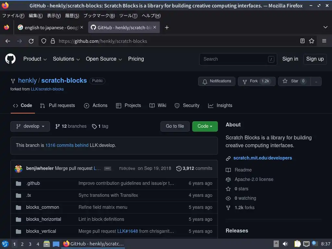The width and height of the screenshot is (332, 249).
Task: Expand the Solutions dropdown menu
Action: (66, 59)
